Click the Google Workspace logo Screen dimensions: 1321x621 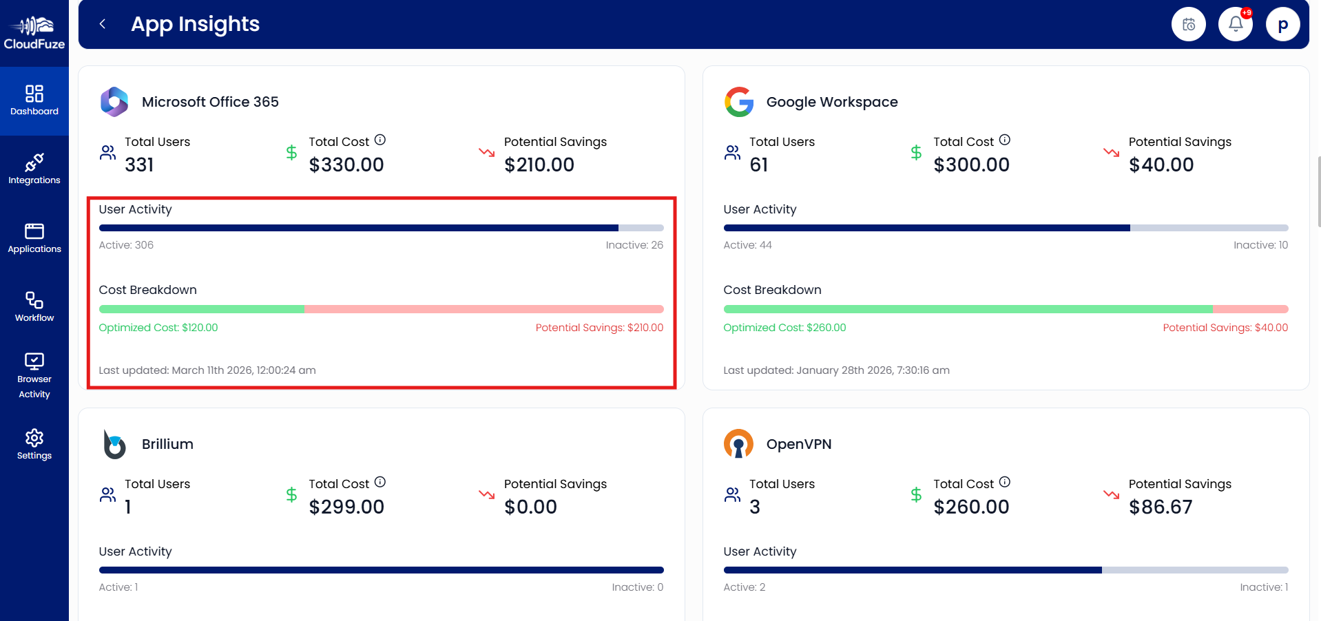coord(738,101)
